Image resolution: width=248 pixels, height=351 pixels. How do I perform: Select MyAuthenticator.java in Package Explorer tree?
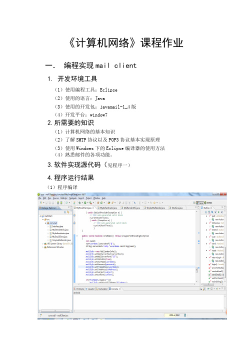pyautogui.click(x=59, y=233)
